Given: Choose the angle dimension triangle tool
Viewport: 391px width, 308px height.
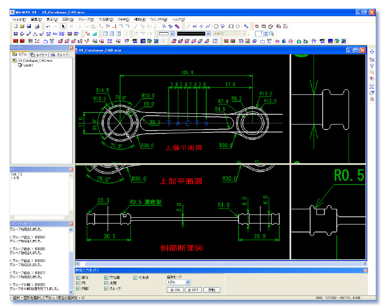Looking at the screenshot, I should (35, 34).
